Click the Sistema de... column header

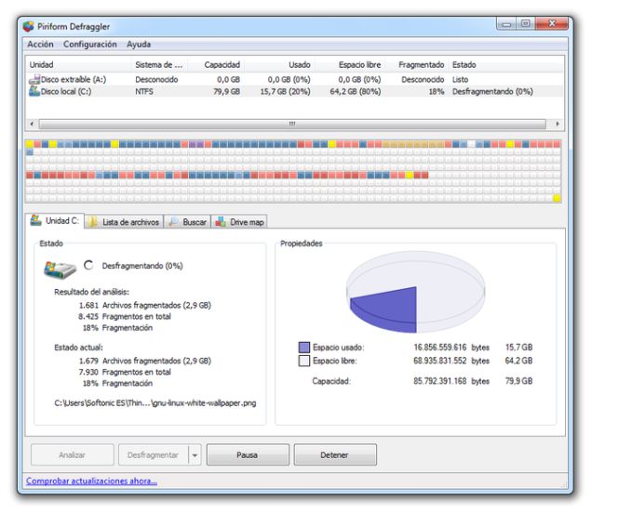pyautogui.click(x=159, y=64)
